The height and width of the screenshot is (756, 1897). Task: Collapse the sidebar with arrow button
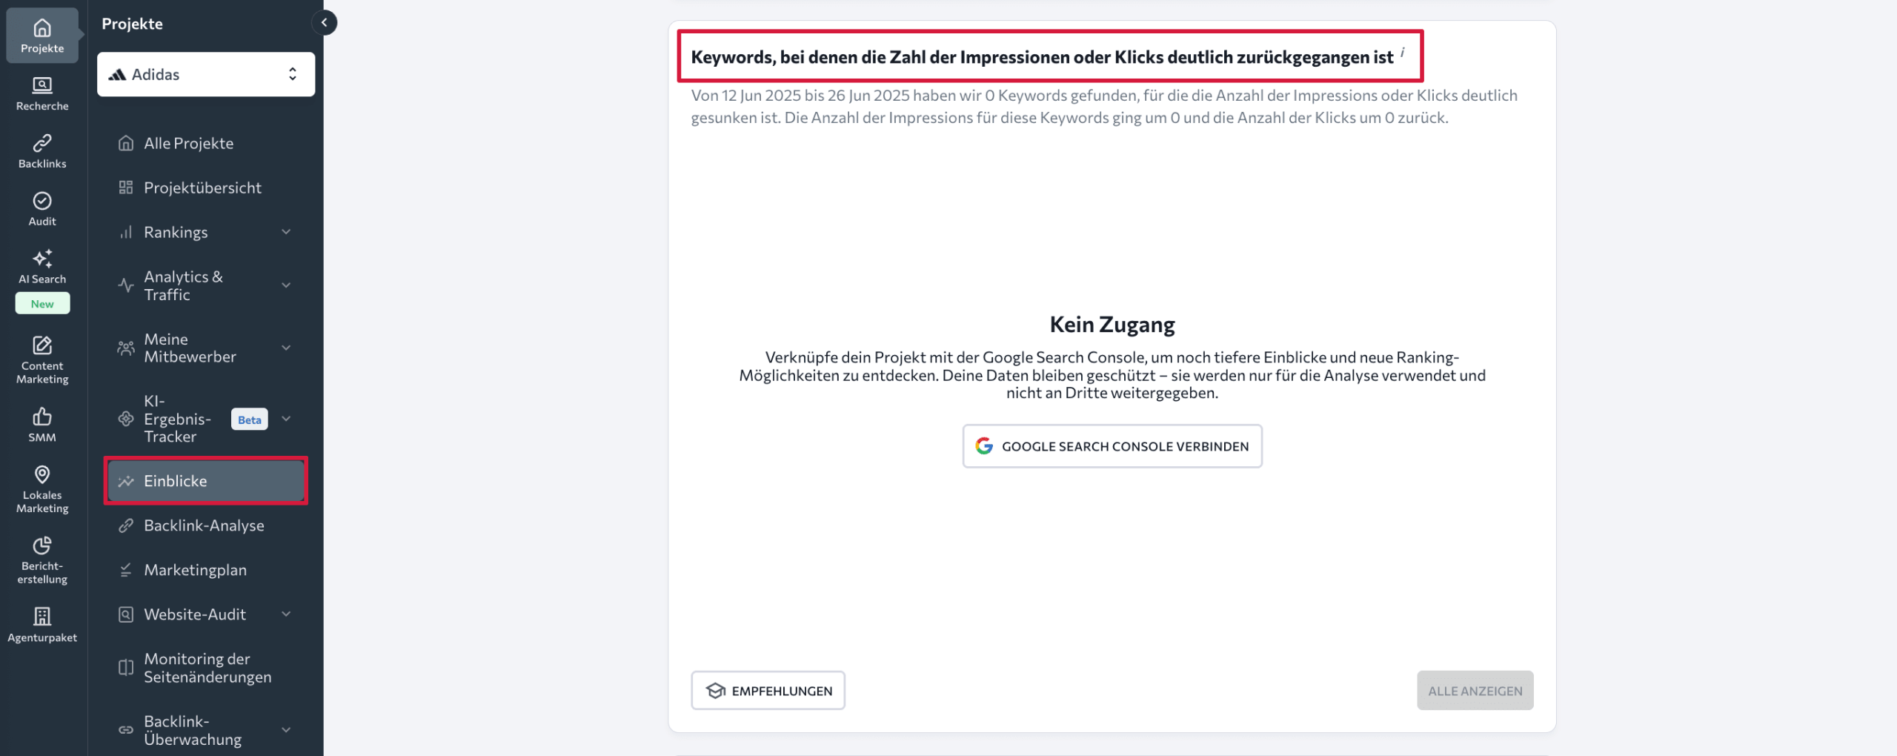click(324, 23)
